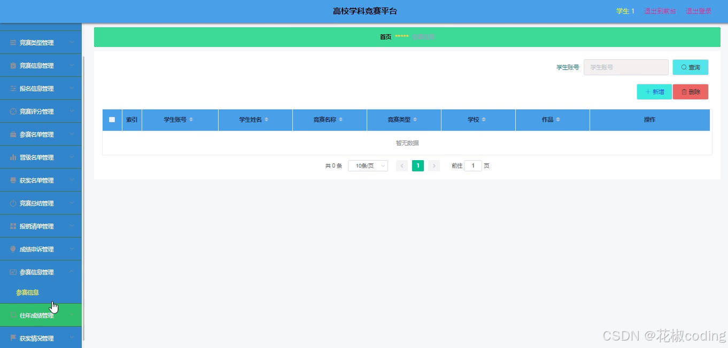Screen dimensions: 728x348
Task: Check the select-all checkbox in the table header
Action: [112, 120]
